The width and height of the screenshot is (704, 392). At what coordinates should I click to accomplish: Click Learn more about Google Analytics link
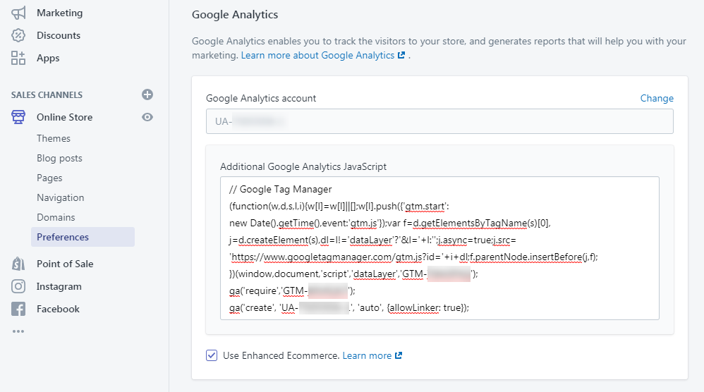coord(317,55)
